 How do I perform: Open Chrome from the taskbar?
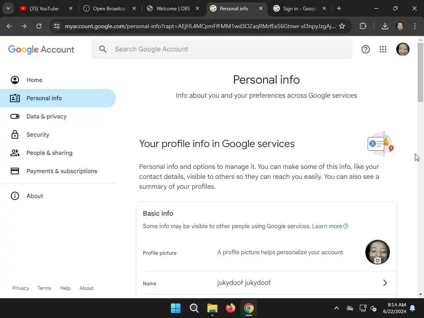pos(248,308)
